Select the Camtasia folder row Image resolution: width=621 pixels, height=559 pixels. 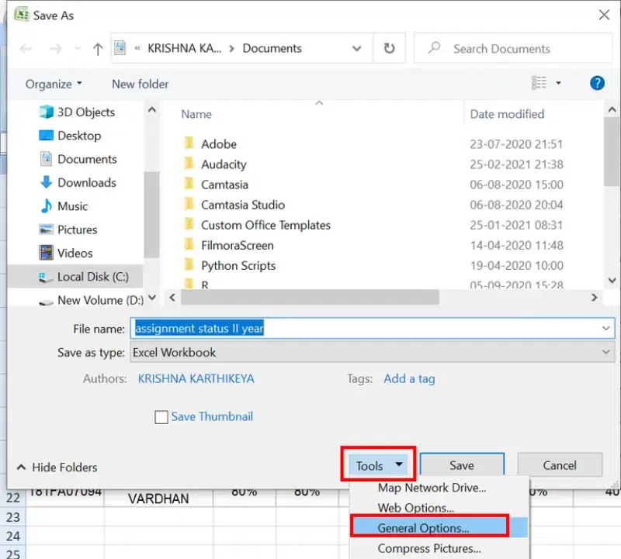coord(224,185)
